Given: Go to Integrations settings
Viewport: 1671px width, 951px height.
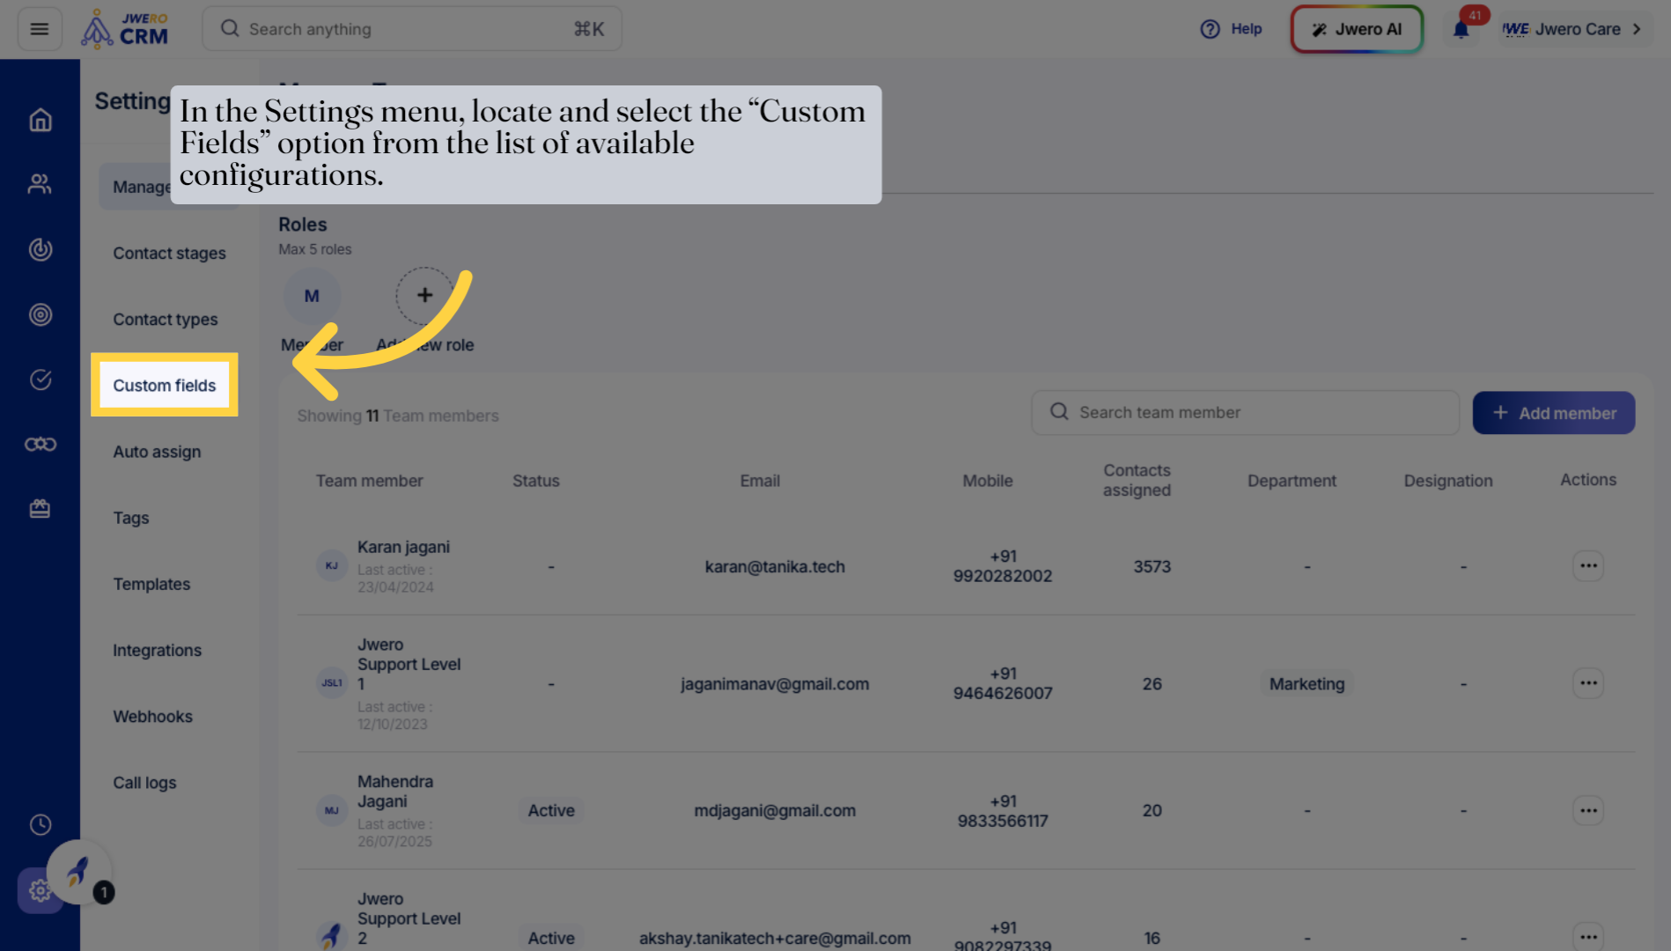Looking at the screenshot, I should [x=157, y=651].
